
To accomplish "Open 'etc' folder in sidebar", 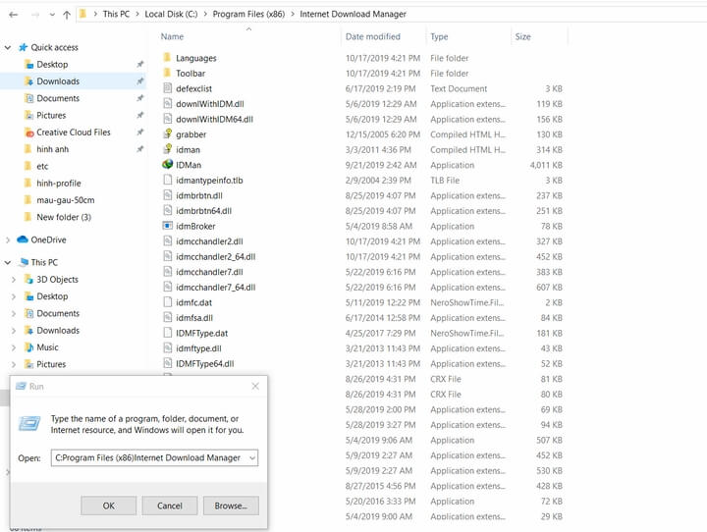I will (42, 166).
